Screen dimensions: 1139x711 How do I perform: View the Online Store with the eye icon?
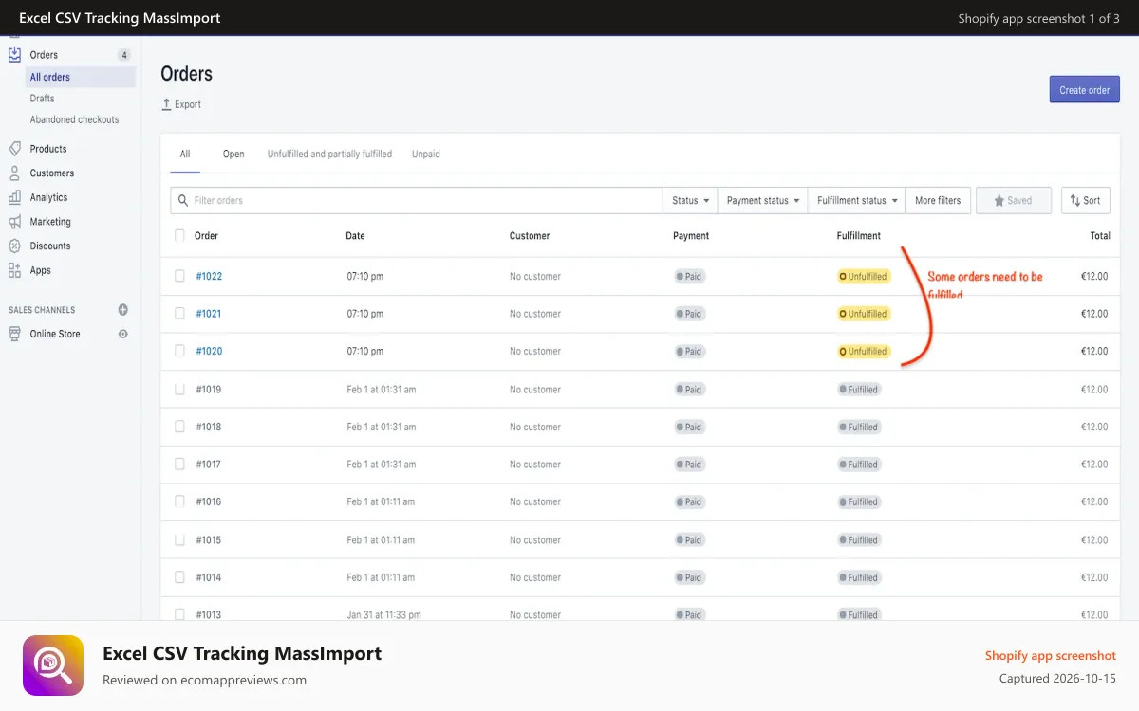(122, 334)
